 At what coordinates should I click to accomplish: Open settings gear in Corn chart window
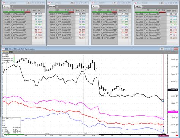click(x=162, y=49)
